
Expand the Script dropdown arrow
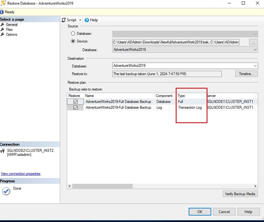81,20
